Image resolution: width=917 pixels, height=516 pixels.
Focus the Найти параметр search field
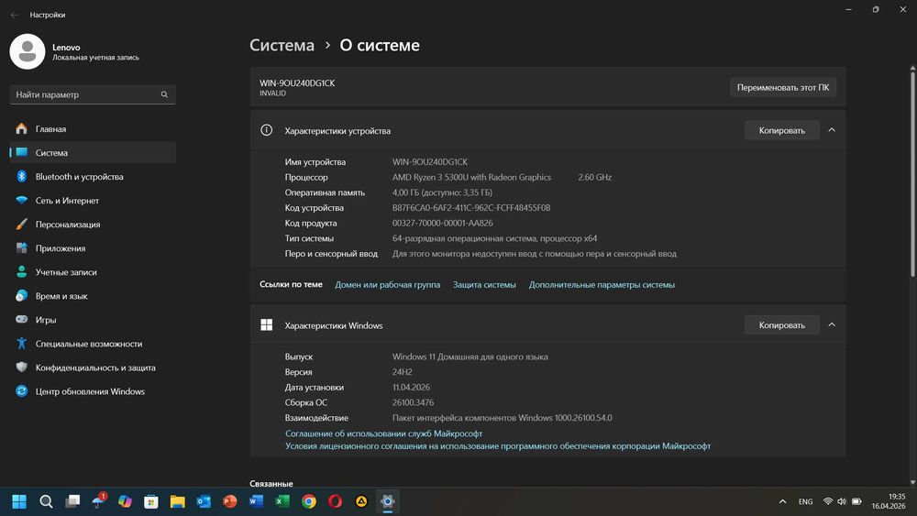[93, 94]
